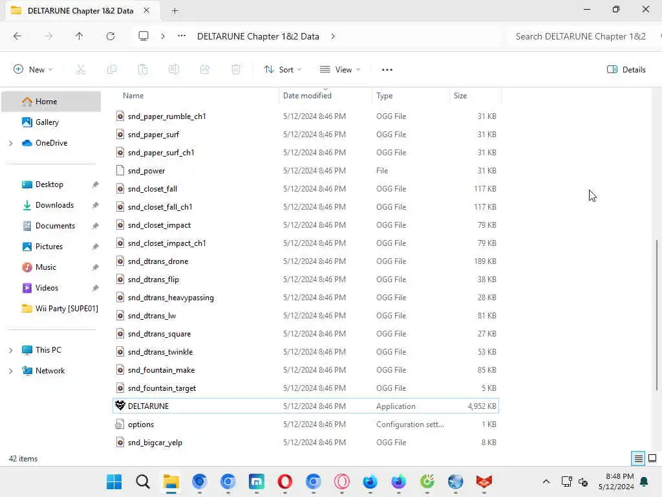Open notifications bell icon

coord(645,481)
